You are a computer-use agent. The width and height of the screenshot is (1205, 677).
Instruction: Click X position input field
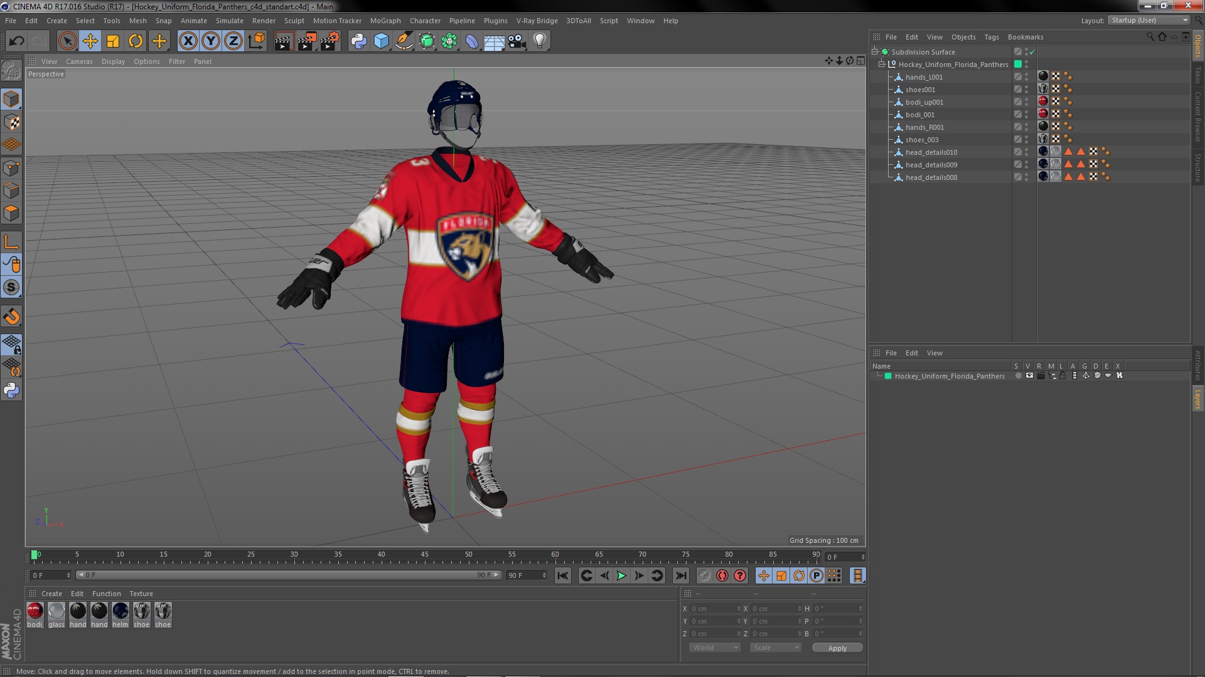click(x=715, y=609)
